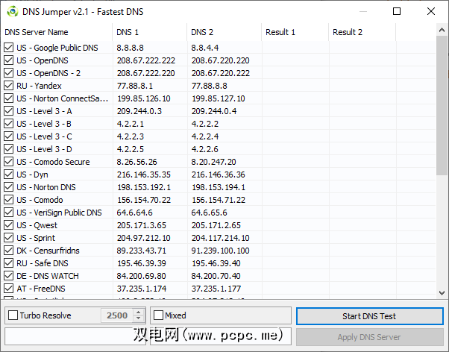Screen dimensions: 449x352
Task: Select the RU - Safe DNS row
Action: click(x=219, y=263)
